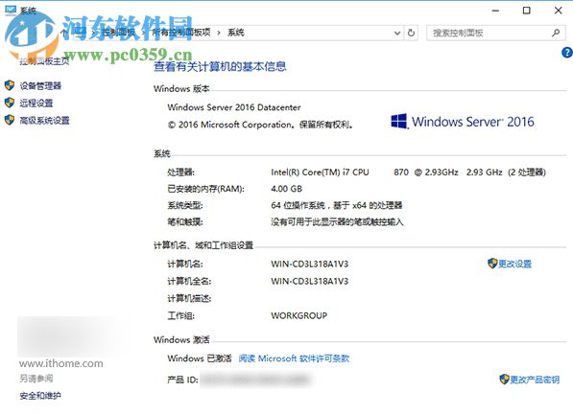573x415 pixels.
Task: Close the System window
Action: (x=558, y=11)
